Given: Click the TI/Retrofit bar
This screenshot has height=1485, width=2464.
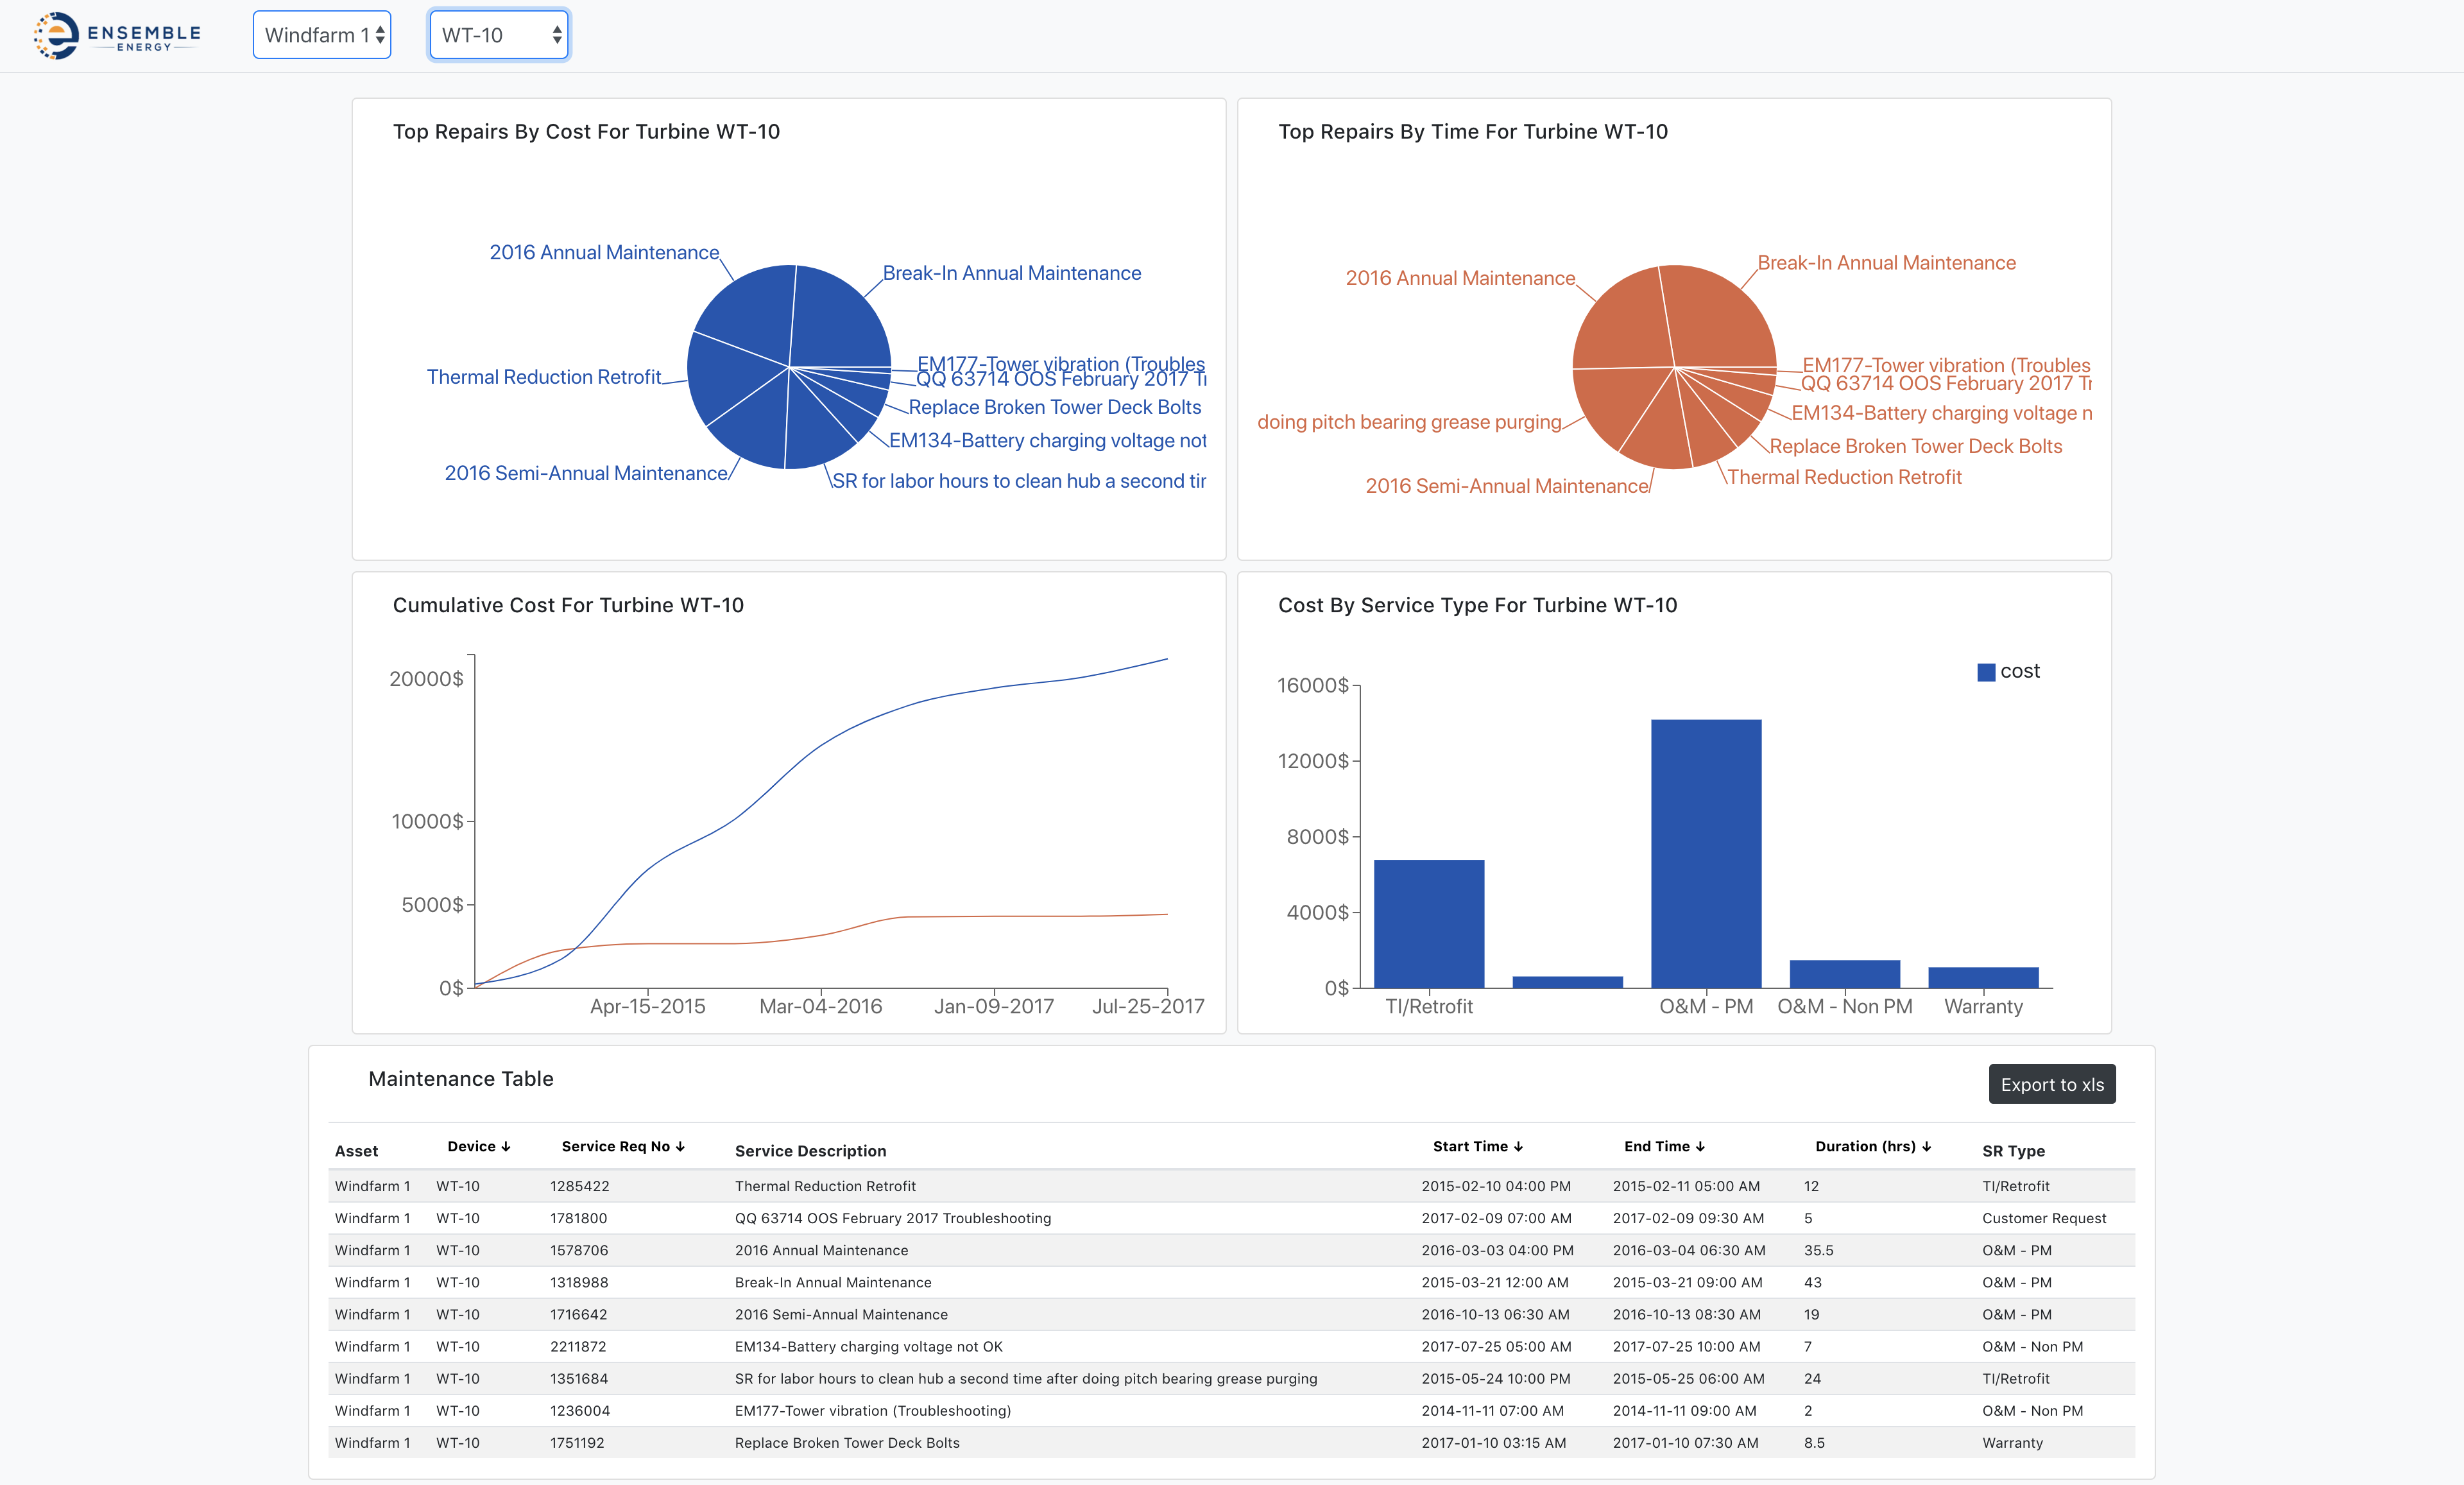Looking at the screenshot, I should 1429,924.
